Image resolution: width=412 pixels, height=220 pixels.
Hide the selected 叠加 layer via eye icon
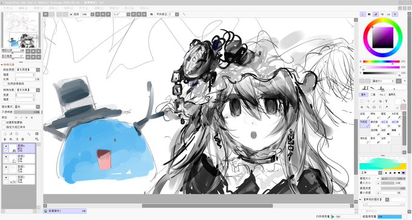[x=6, y=146]
